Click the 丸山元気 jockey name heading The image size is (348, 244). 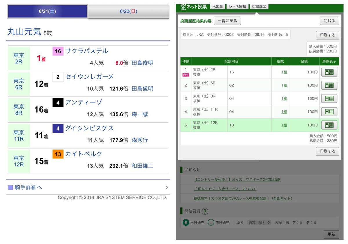[x=24, y=32]
